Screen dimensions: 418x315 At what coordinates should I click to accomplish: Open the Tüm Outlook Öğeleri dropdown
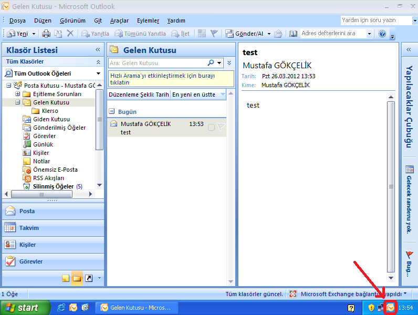click(98, 73)
